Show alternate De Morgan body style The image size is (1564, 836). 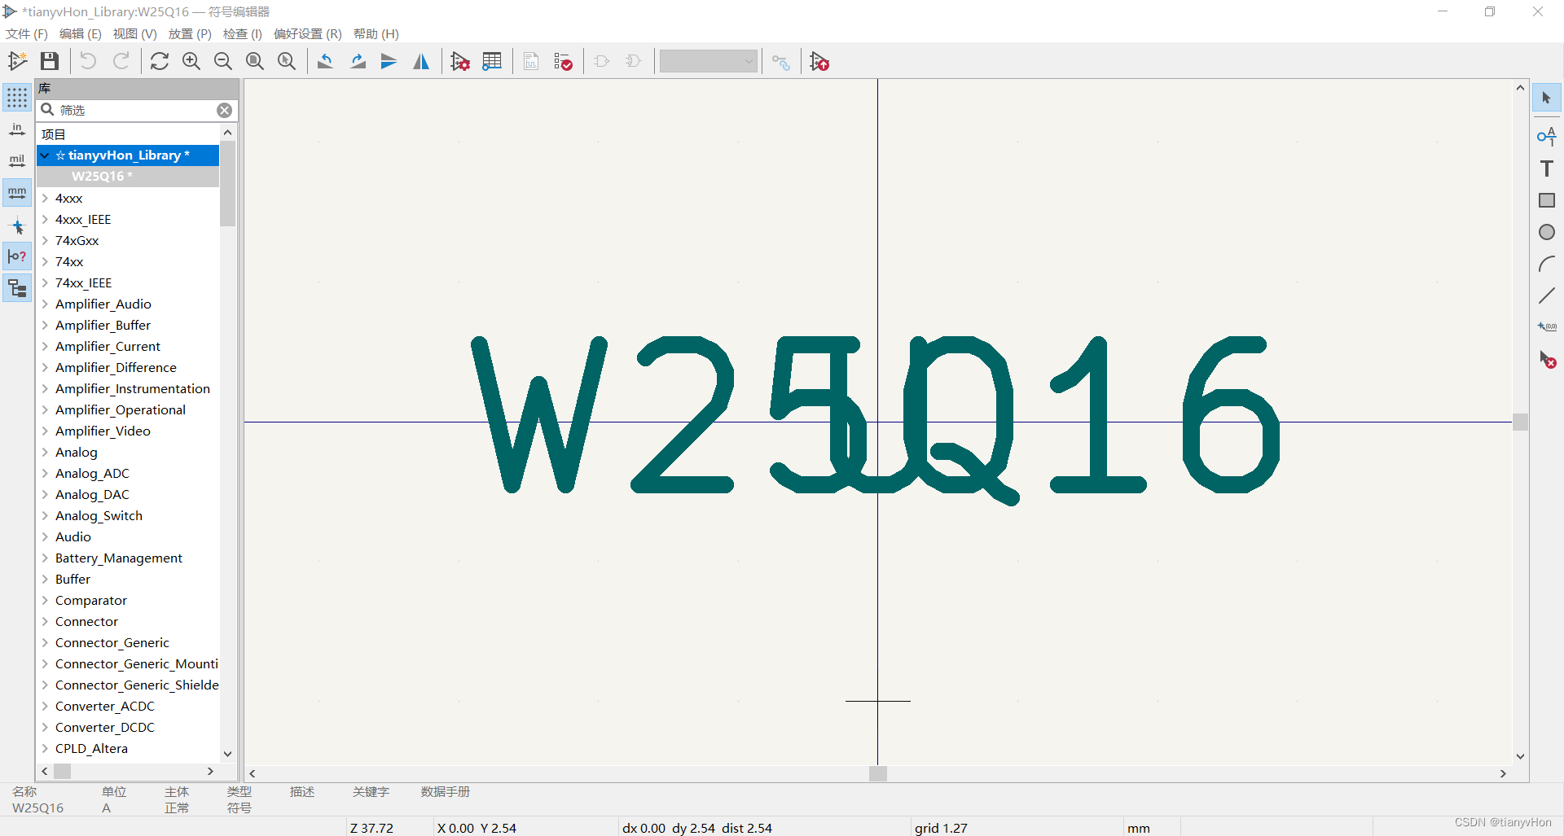pyautogui.click(x=634, y=61)
